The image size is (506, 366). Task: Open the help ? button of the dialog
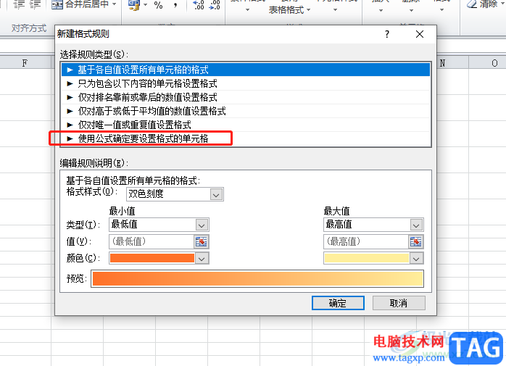[387, 34]
